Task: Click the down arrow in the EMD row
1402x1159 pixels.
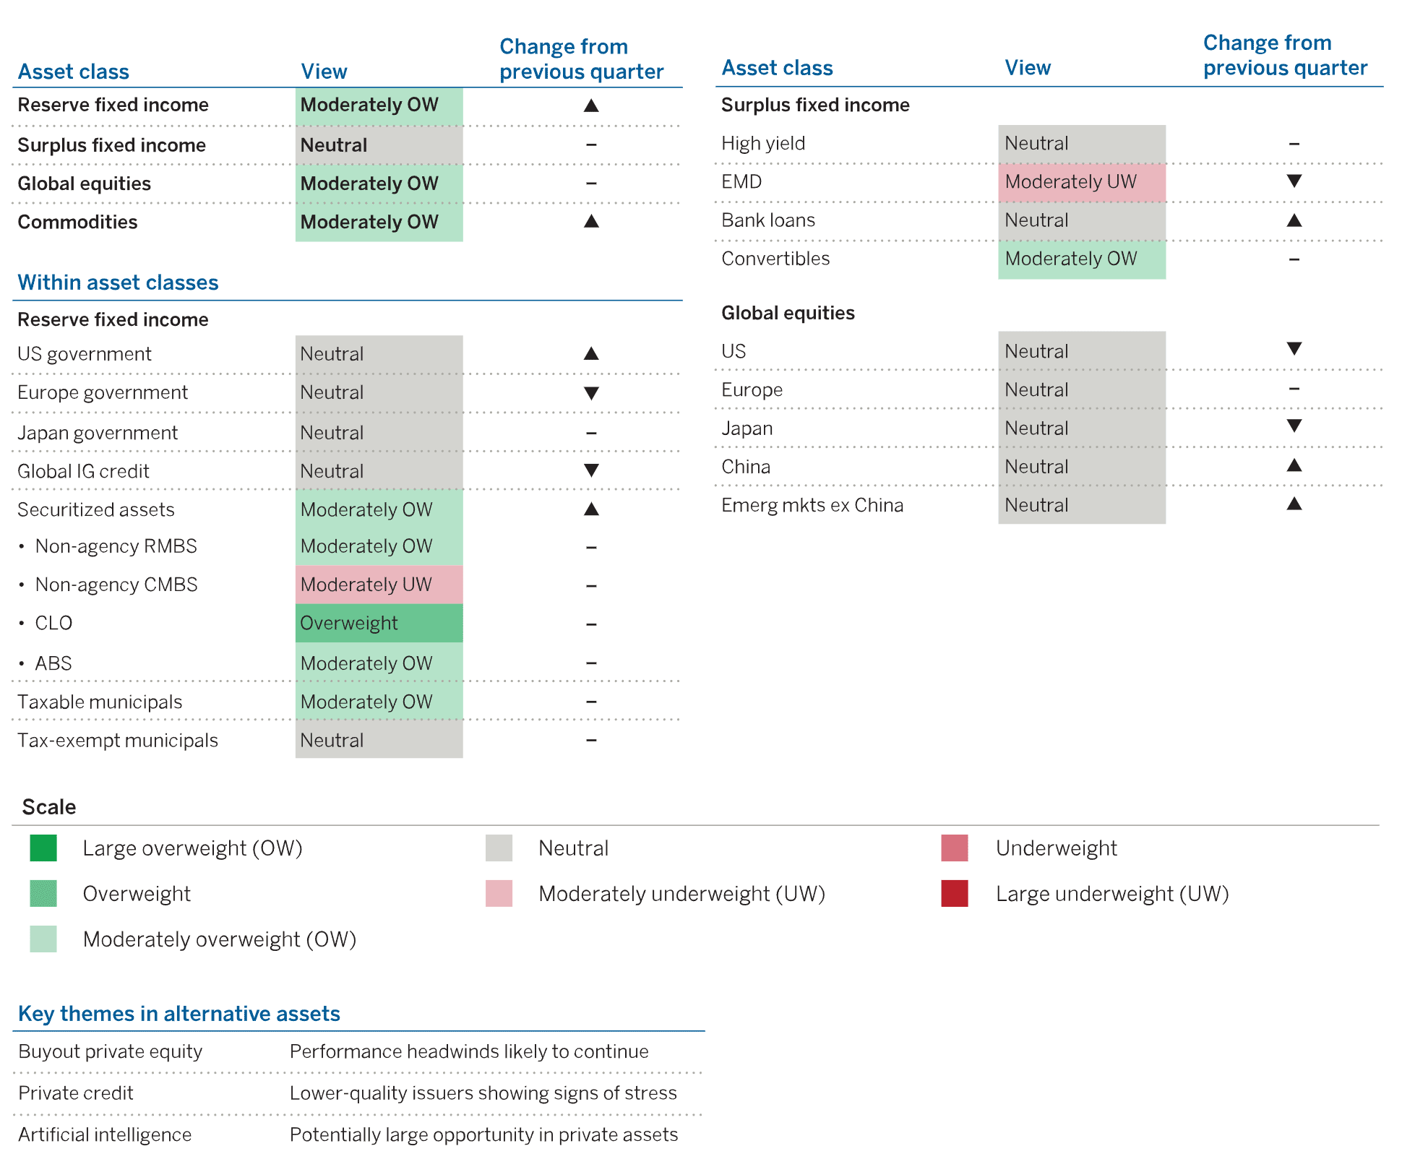Action: (x=1294, y=181)
